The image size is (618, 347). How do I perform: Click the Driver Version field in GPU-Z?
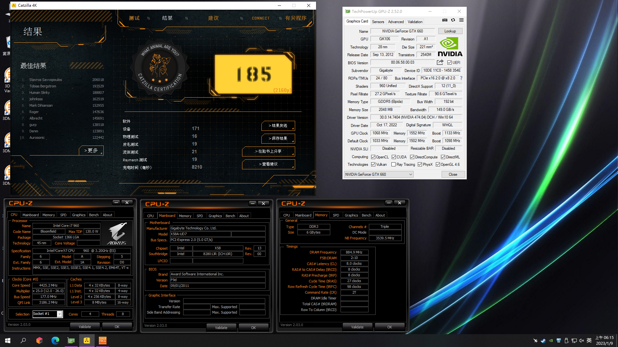[x=416, y=118]
